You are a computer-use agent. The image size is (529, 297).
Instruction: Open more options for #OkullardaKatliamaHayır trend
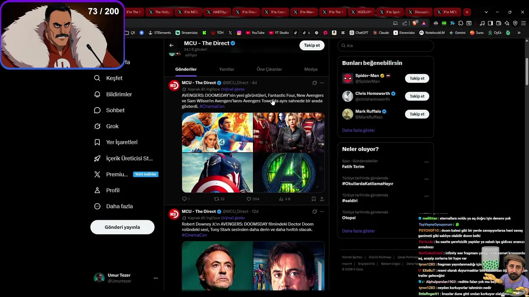tap(427, 179)
